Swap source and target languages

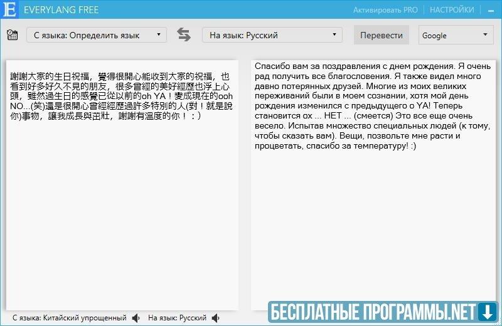(184, 35)
